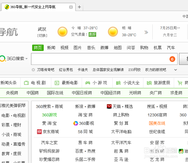Viewport: 188px width, 163px height.
Task: Open the 12306官网 link
Action: [x=157, y=115]
